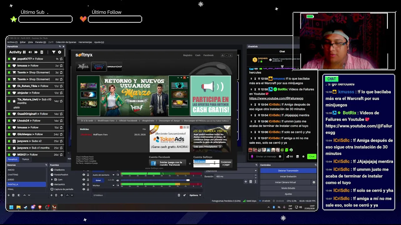
Task: Remove the selected source in Fuentes
Action: coord(56,195)
